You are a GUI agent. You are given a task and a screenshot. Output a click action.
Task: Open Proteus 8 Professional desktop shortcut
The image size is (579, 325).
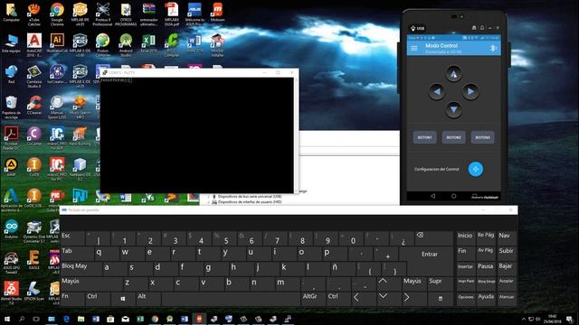[102, 14]
